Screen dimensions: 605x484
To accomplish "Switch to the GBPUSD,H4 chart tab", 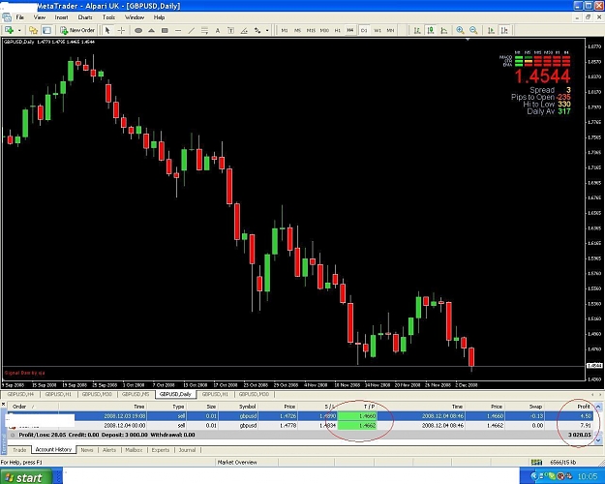I will coord(21,394).
